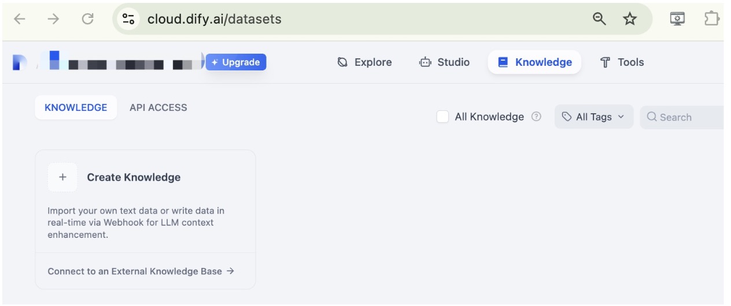Open the Explore tab

coord(364,62)
